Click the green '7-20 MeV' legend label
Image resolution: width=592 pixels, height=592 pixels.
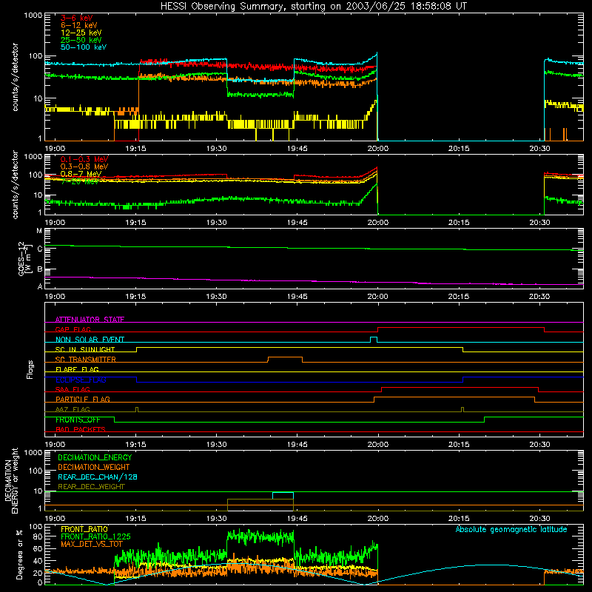coord(79,181)
